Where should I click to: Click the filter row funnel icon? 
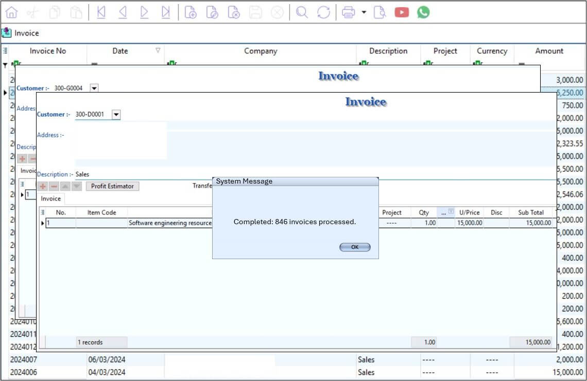5,65
